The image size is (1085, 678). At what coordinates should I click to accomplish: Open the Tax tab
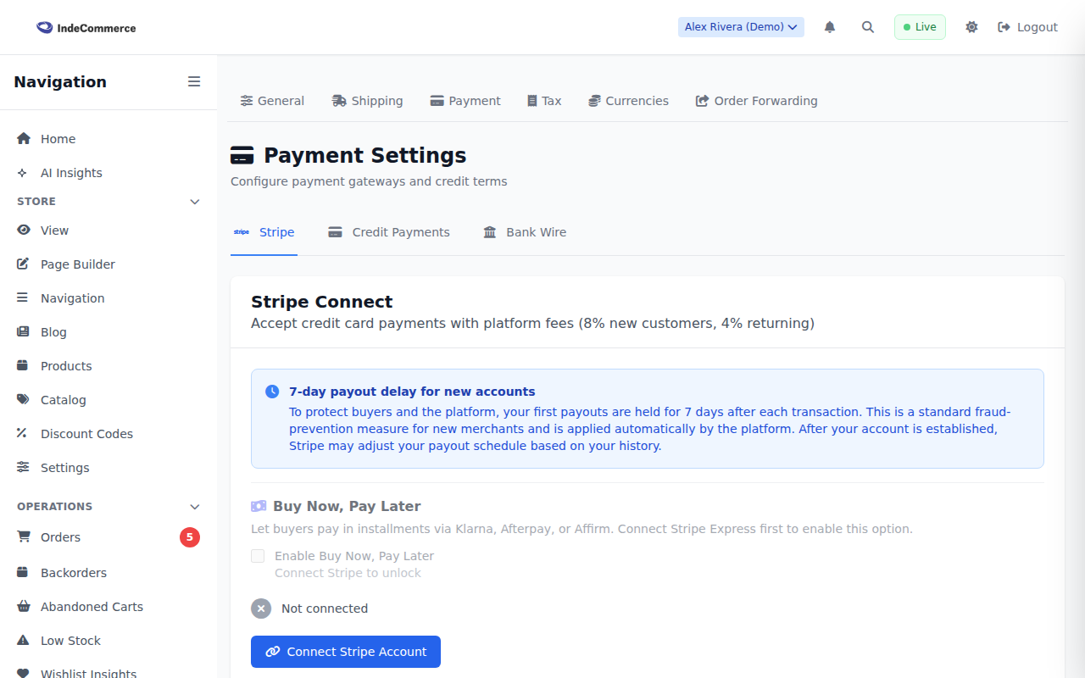coord(544,100)
